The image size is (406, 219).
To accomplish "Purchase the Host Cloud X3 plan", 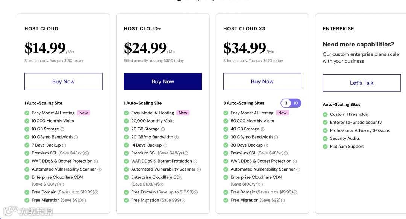I will click(x=262, y=81).
